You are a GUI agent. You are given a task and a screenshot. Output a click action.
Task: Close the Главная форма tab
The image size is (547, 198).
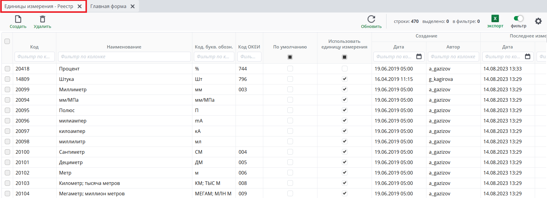[x=133, y=7]
